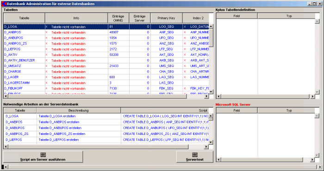Click primary key AKT_SEQ cell
This screenshot has width=324, height=171.
(166, 55)
